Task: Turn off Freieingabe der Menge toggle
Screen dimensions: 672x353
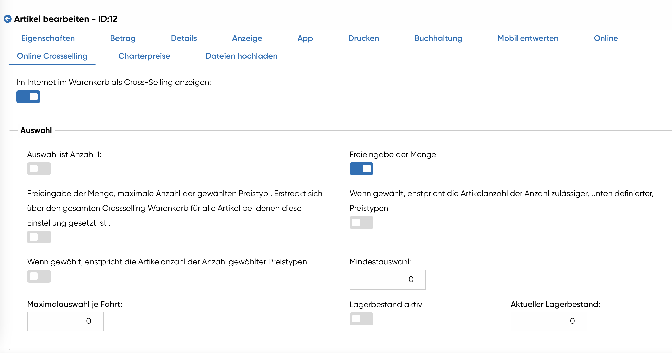Action: click(x=361, y=169)
